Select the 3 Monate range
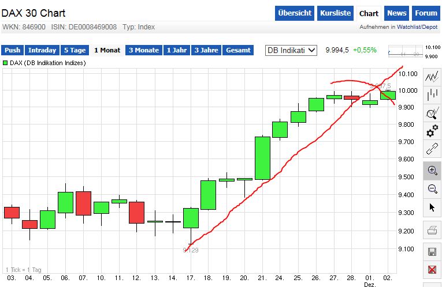The width and height of the screenshot is (442, 287). click(x=144, y=50)
